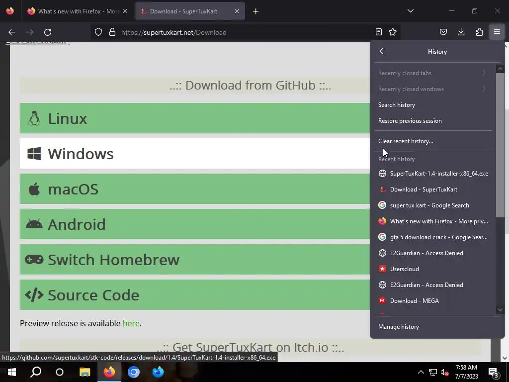Click the Apple macOS icon
The image size is (509, 382).
34,189
